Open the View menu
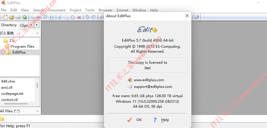The width and height of the screenshot is (267, 128). tap(25, 10)
